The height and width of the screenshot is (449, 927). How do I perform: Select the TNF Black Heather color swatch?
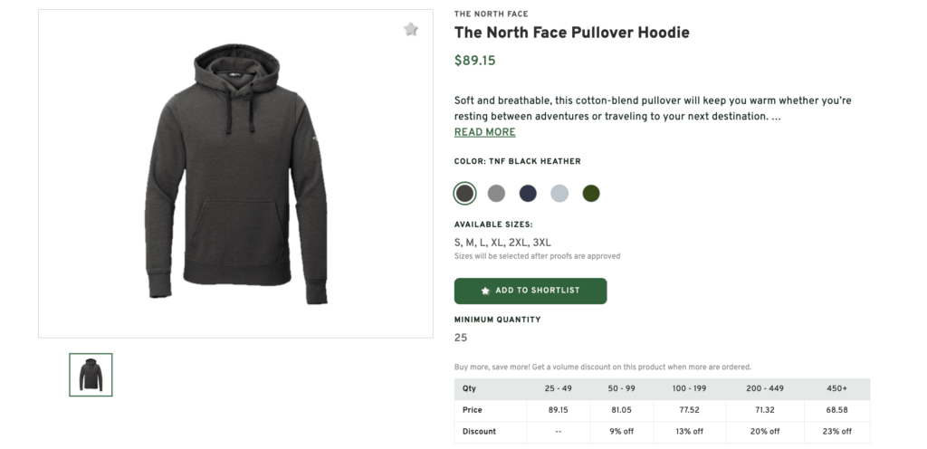click(x=464, y=193)
